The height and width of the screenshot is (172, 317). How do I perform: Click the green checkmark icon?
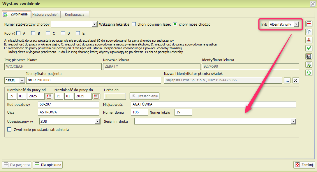click(x=309, y=48)
